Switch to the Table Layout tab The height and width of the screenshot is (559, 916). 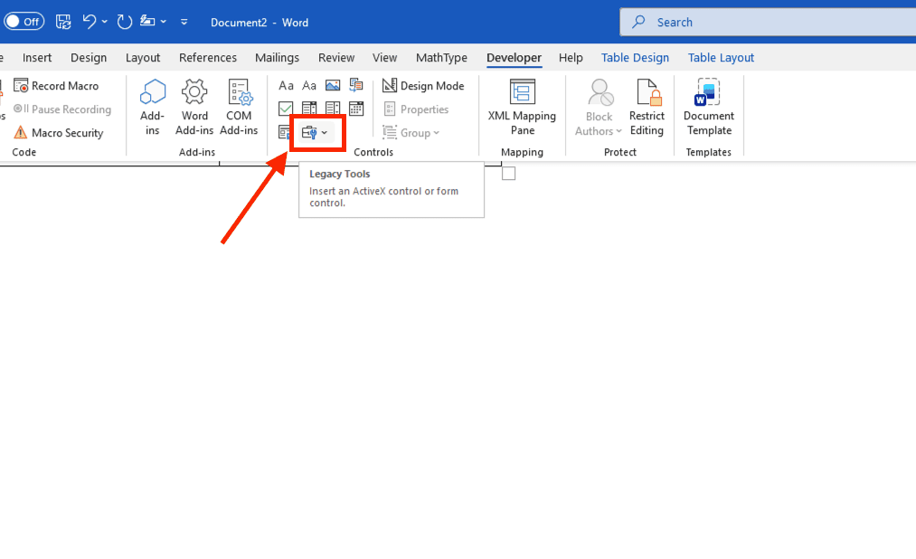tap(721, 58)
